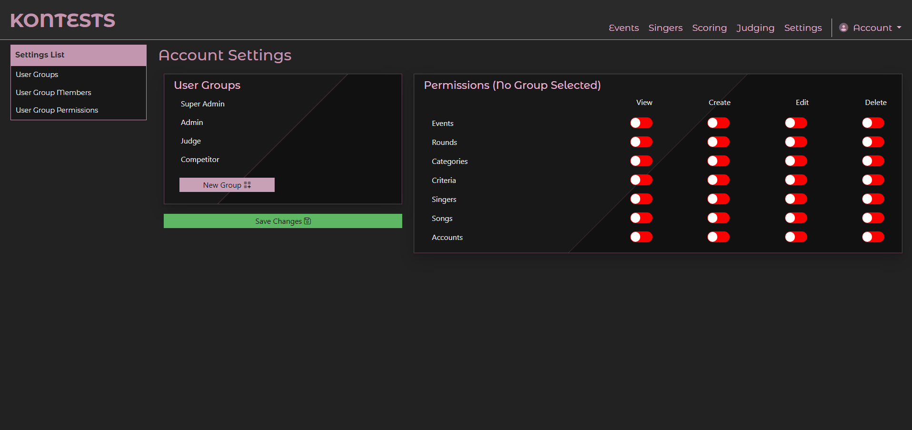The width and height of the screenshot is (912, 430).
Task: Toggle Accounts Delete permission
Action: tap(873, 237)
